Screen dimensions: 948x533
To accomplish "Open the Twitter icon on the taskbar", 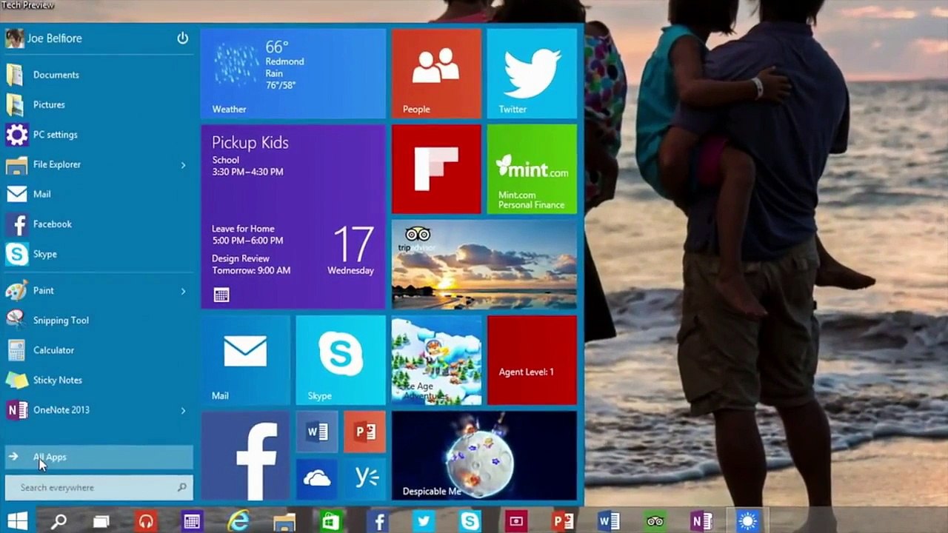I will 424,521.
